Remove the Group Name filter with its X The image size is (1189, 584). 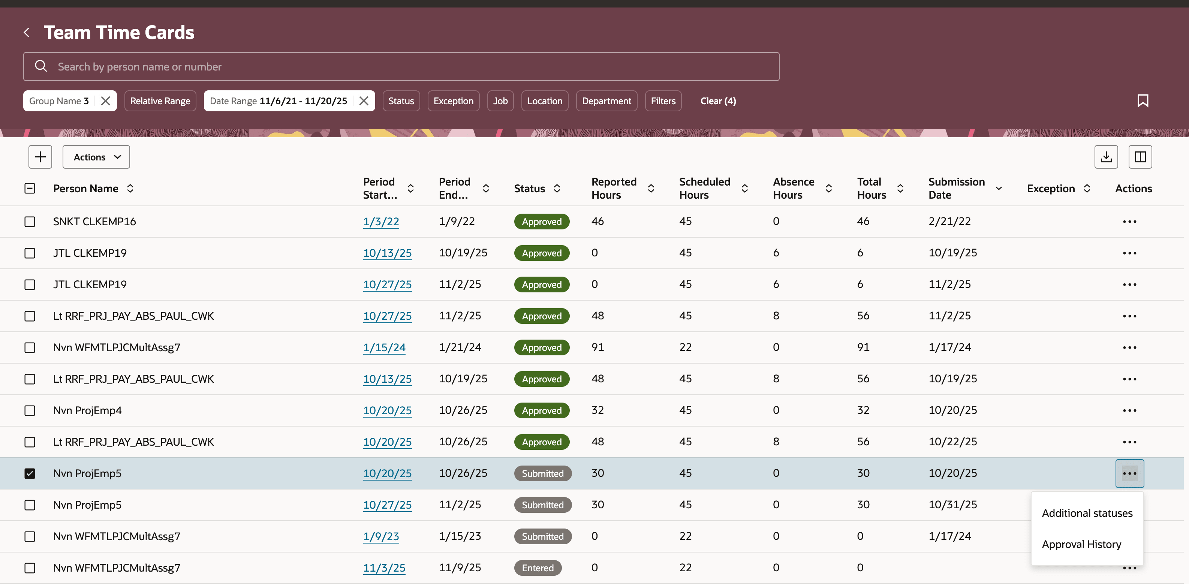(x=105, y=100)
